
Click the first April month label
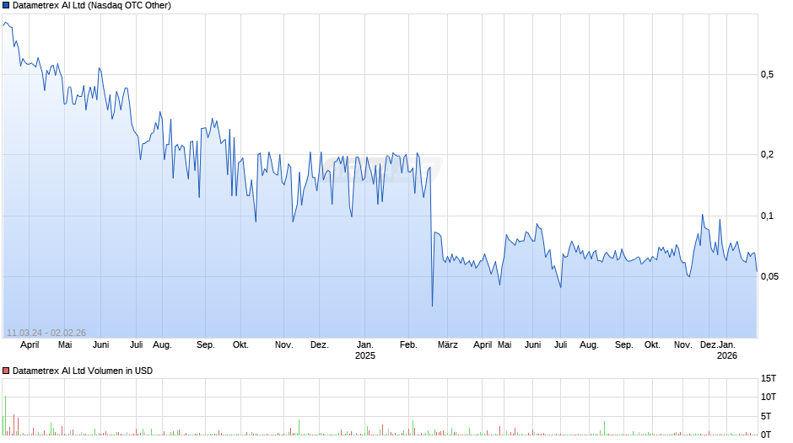coord(30,345)
